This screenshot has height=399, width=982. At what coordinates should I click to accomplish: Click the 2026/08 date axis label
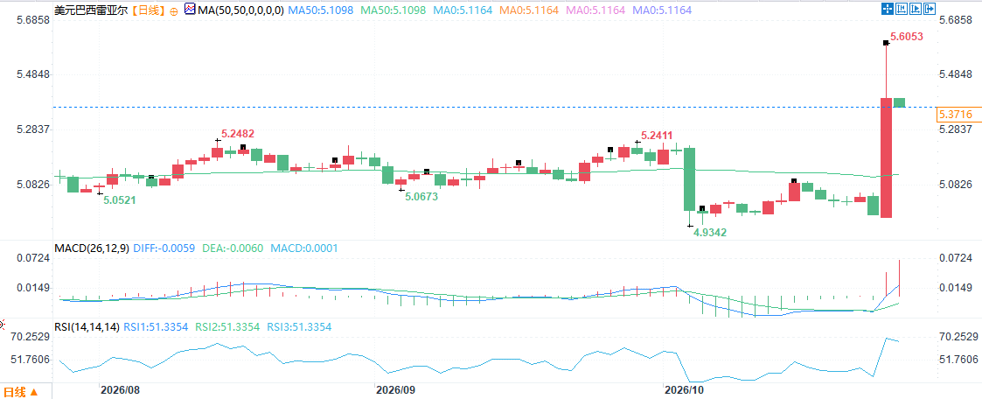click(x=121, y=389)
